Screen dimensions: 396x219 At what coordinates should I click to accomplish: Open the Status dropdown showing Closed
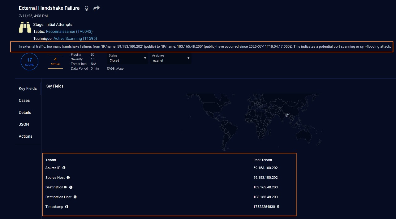(127, 58)
